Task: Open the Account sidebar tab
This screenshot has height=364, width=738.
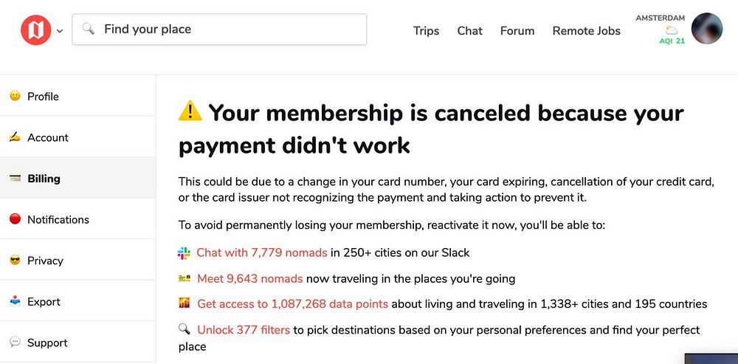Action: [47, 137]
